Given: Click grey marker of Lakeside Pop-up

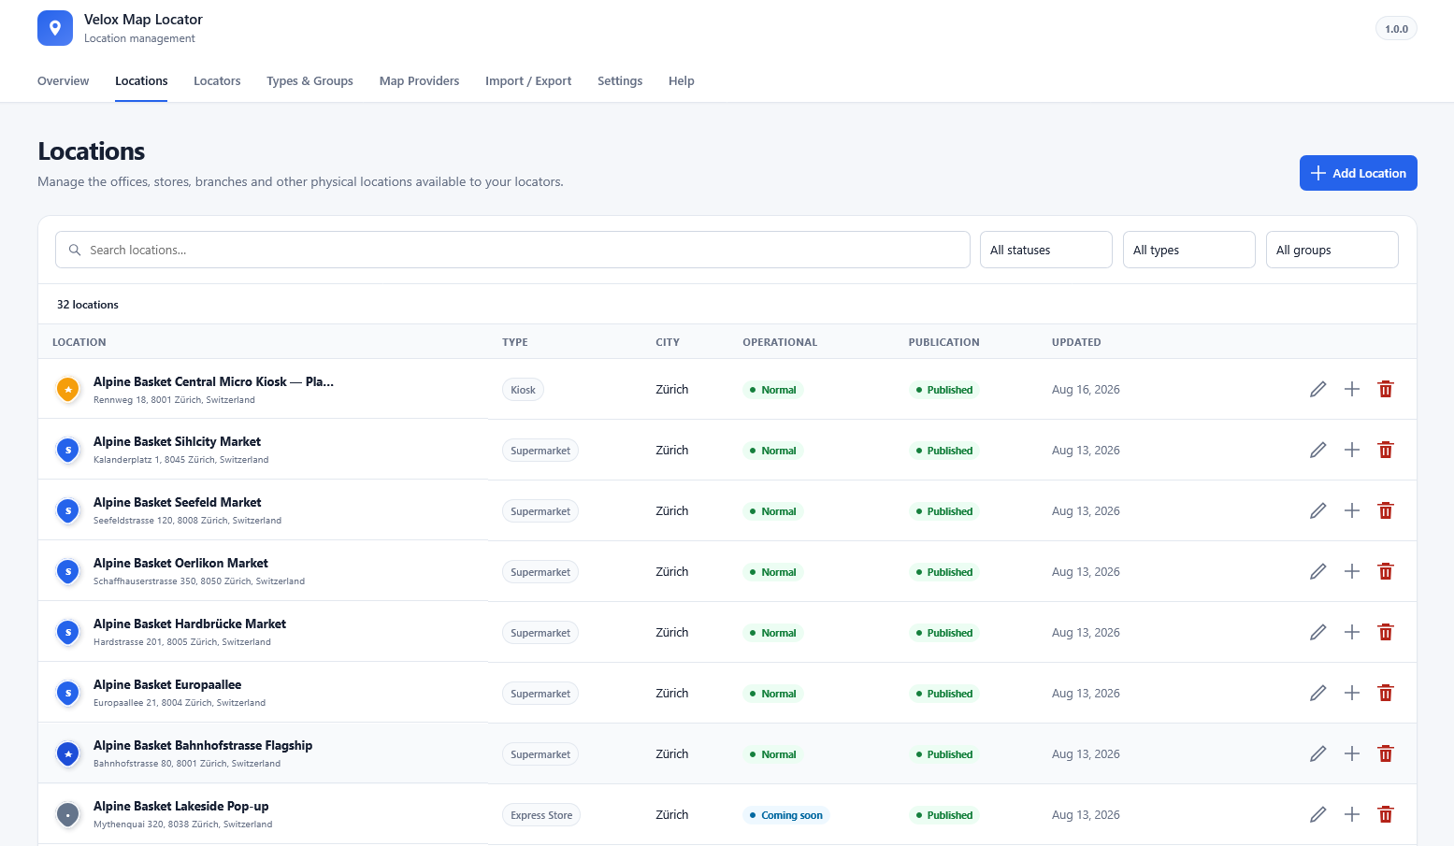Looking at the screenshot, I should click(x=68, y=814).
